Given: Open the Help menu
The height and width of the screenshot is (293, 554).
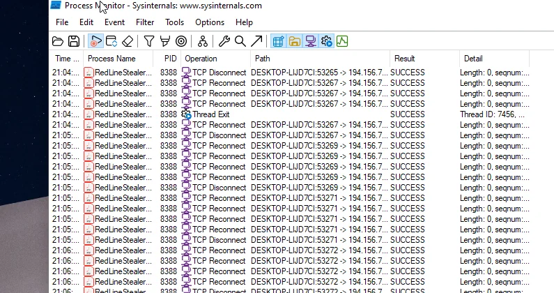Looking at the screenshot, I should point(244,22).
